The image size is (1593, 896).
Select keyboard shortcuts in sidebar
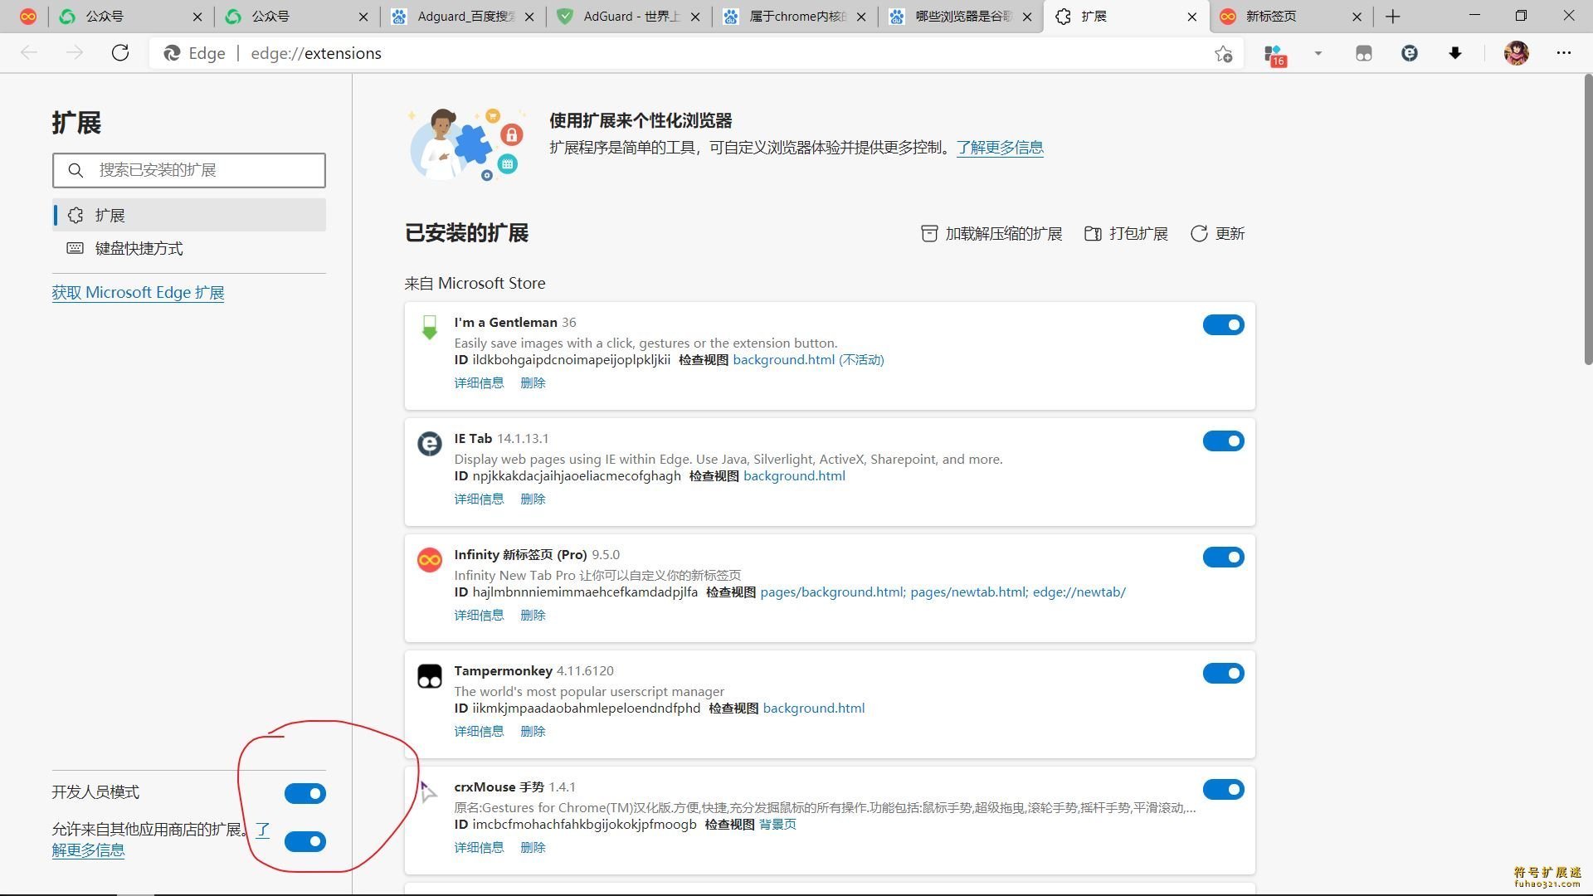139,248
